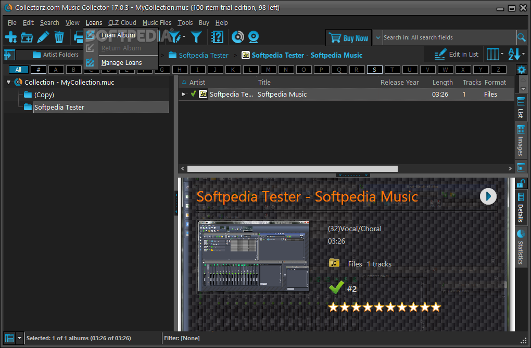This screenshot has height=348, width=531.
Task: Open the Artist Folders selector
Action: [56, 55]
